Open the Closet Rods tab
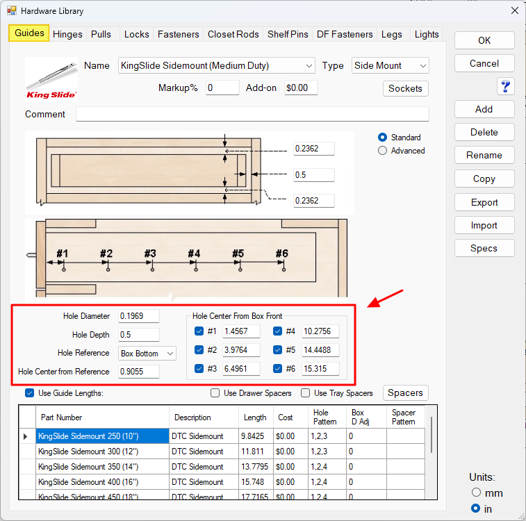 tap(233, 34)
